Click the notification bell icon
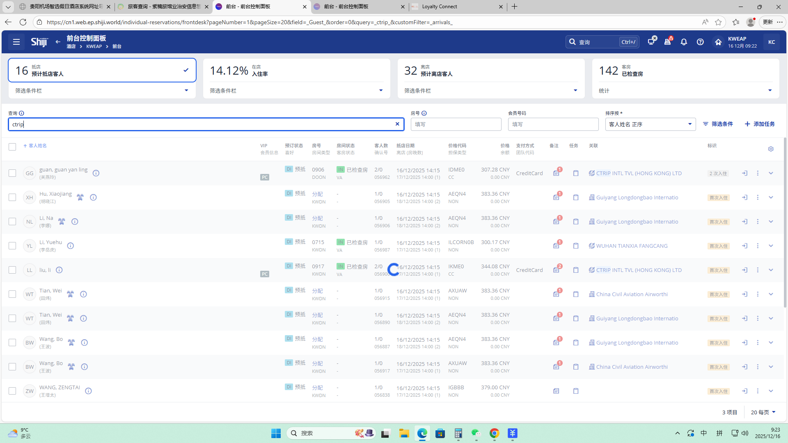The height and width of the screenshot is (443, 788). tap(684, 42)
